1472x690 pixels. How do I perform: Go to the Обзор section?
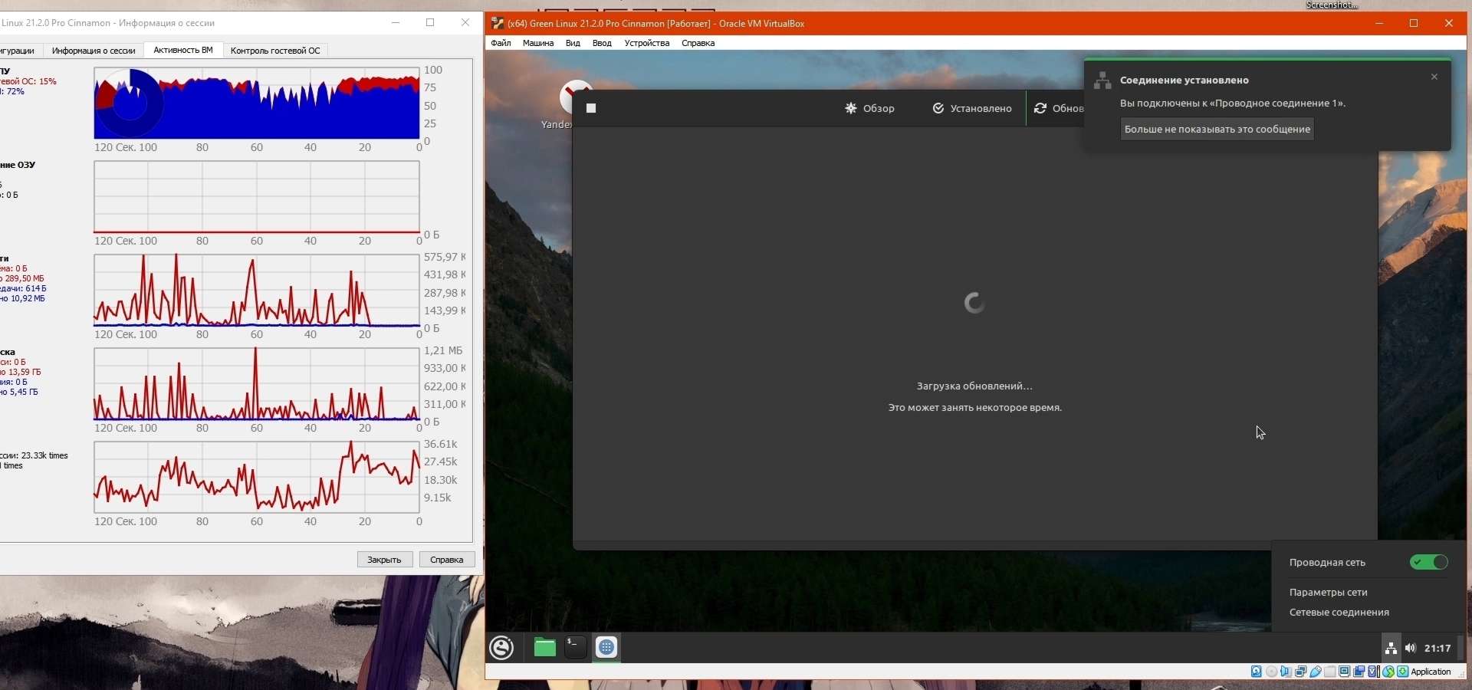pos(870,108)
